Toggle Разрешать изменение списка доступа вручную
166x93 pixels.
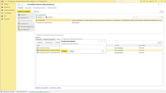tap(36, 35)
